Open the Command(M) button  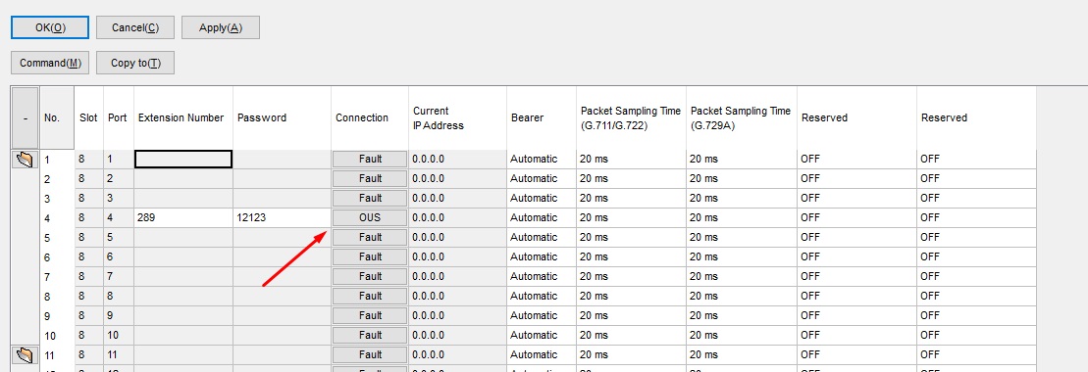[50, 63]
